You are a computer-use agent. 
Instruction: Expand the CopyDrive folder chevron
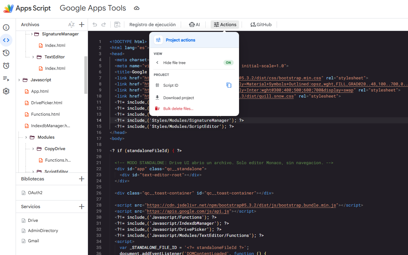pyautogui.click(x=33, y=149)
